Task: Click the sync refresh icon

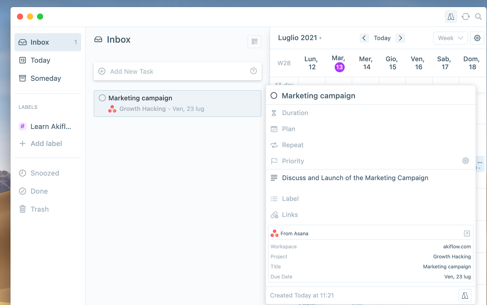Action: click(466, 17)
